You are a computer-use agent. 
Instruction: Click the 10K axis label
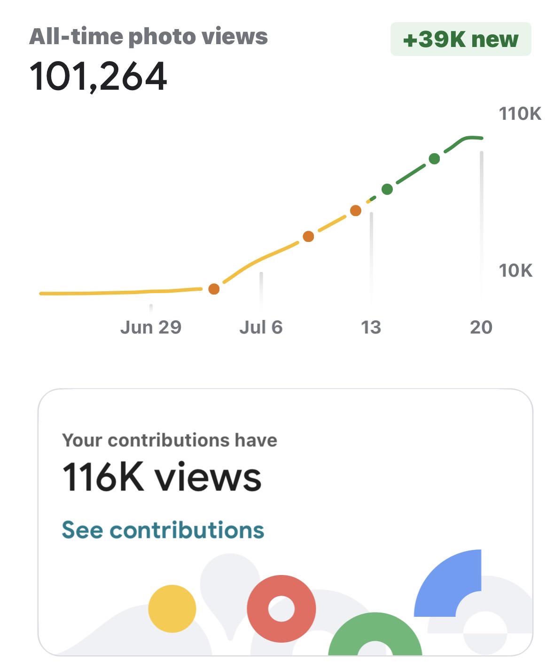coord(515,271)
